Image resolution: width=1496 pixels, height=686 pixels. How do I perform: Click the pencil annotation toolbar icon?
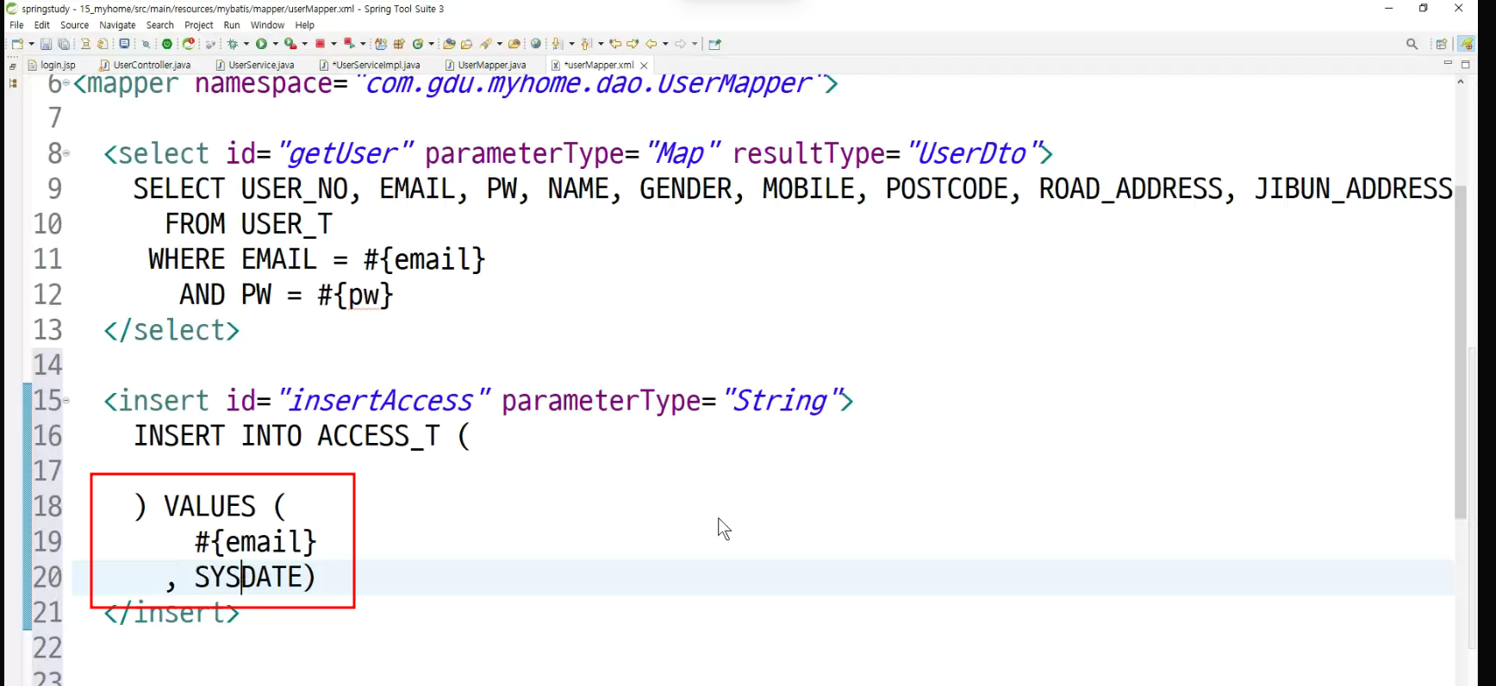pos(486,44)
